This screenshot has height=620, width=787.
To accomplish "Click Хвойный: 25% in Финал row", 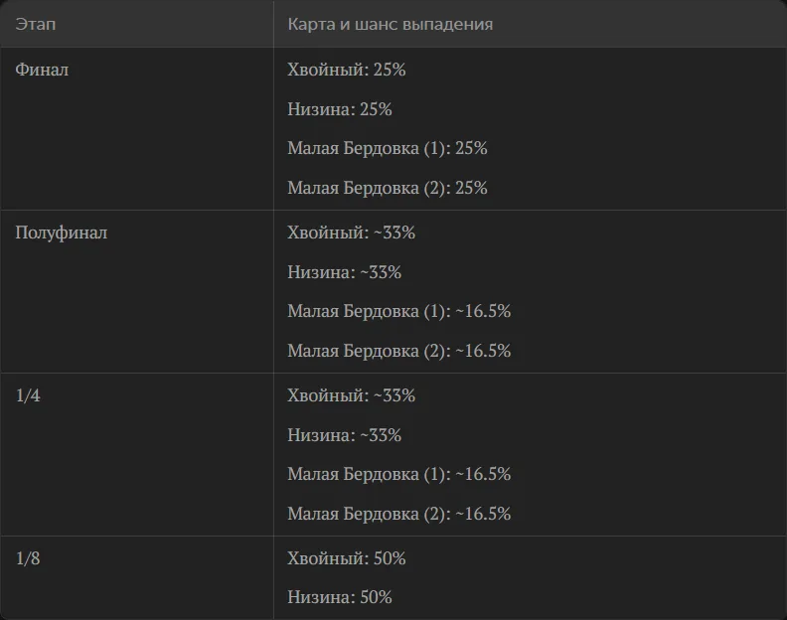I will tap(347, 70).
